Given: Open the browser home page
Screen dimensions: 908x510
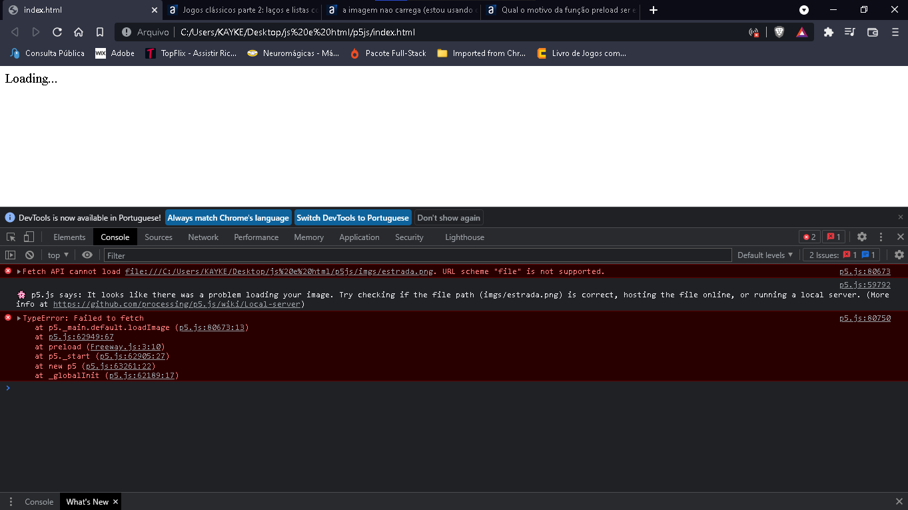Looking at the screenshot, I should point(79,32).
